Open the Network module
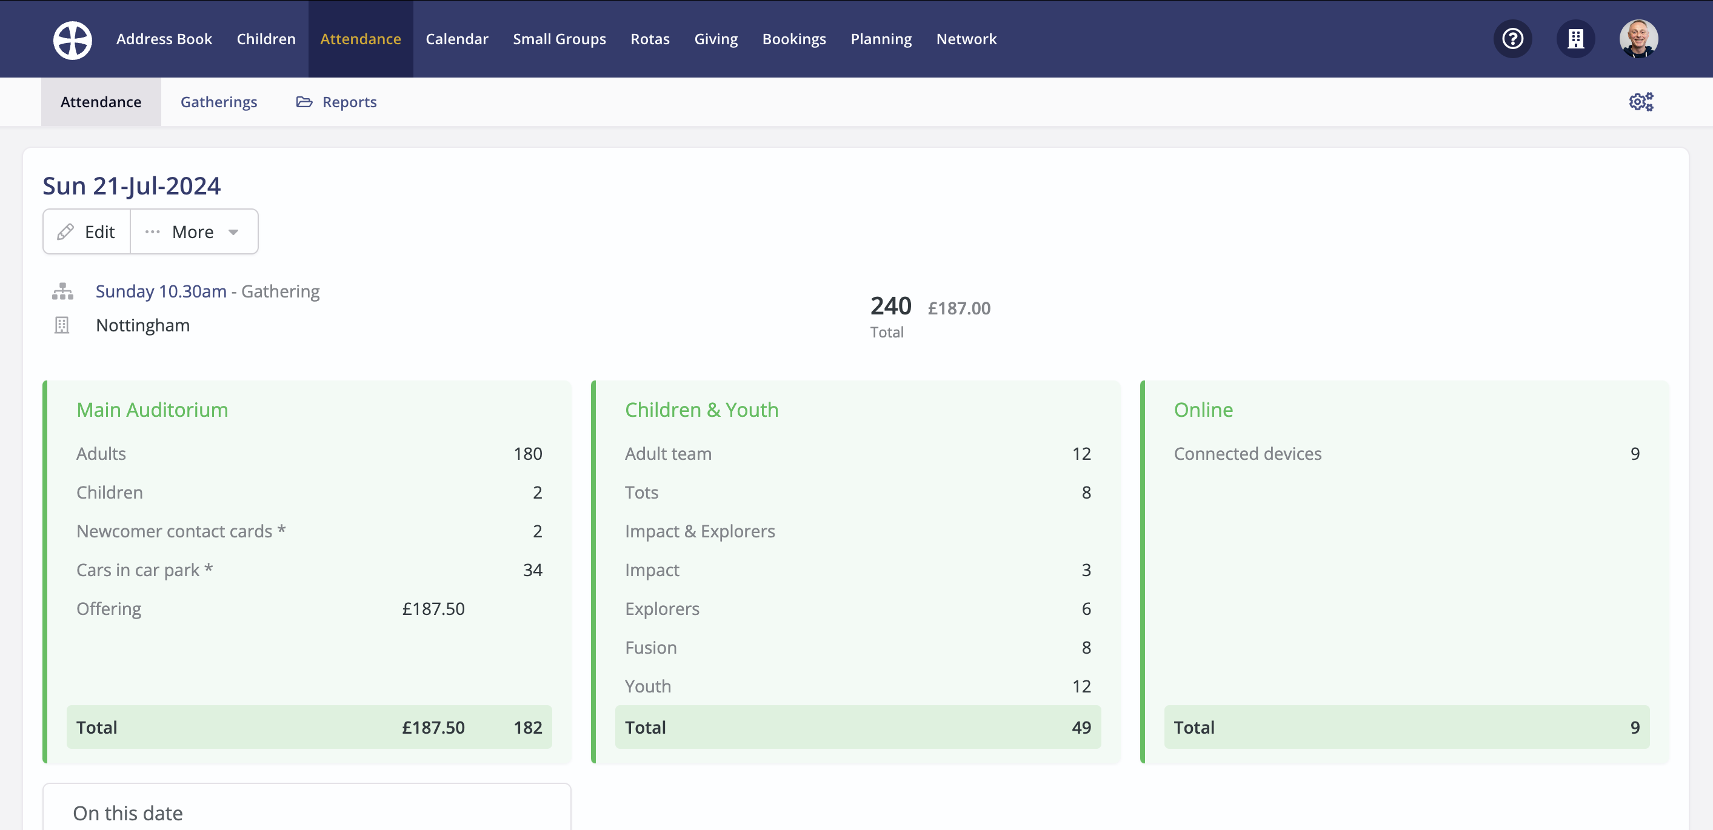The height and width of the screenshot is (830, 1713). [966, 39]
